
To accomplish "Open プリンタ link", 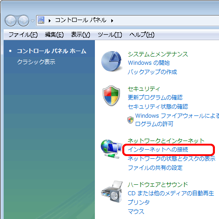I will [139, 202].
